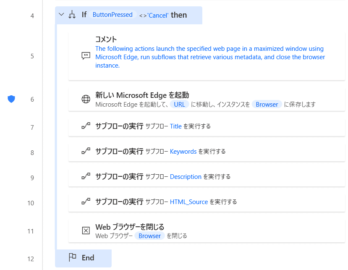
Task: Click the comment speech bubble icon
Action: click(86, 56)
